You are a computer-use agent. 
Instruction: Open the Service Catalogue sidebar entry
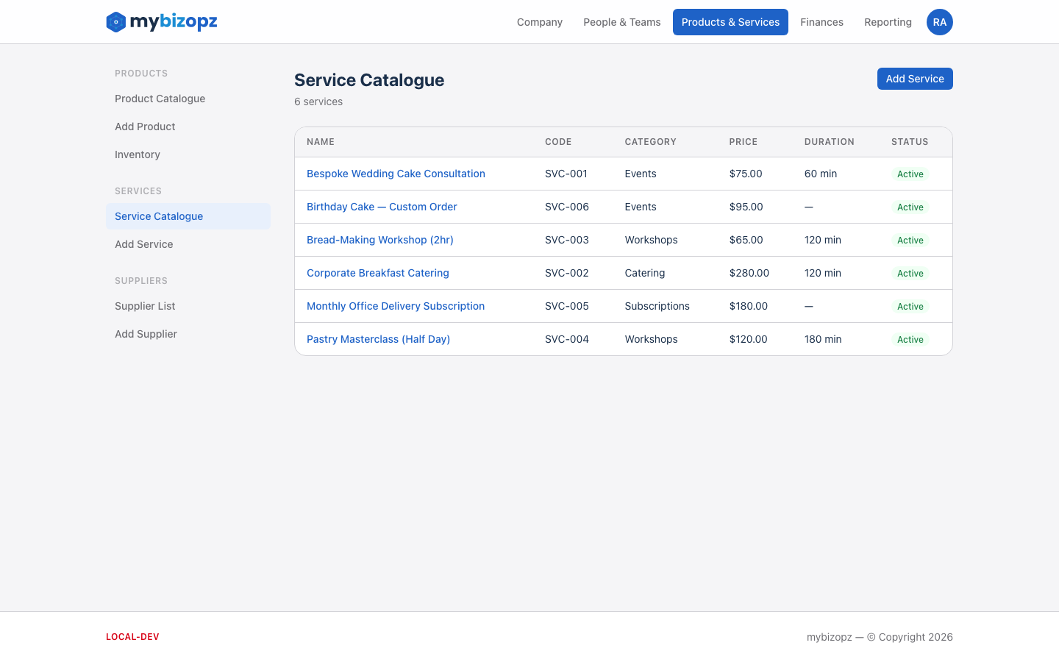pos(159,216)
